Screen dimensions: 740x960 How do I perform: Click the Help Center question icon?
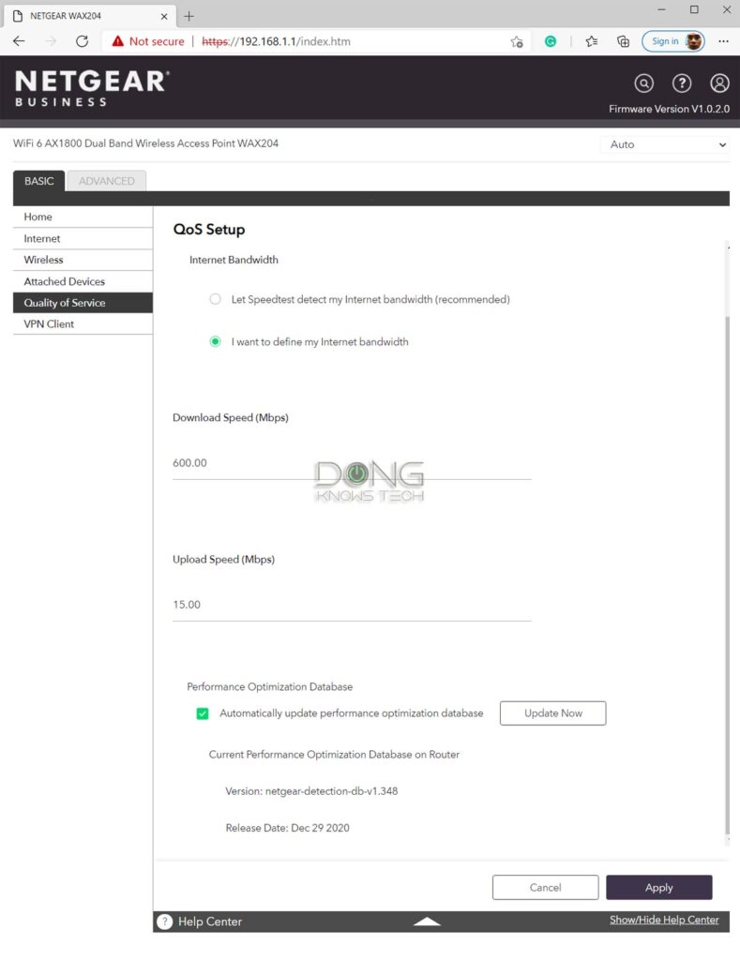click(164, 922)
